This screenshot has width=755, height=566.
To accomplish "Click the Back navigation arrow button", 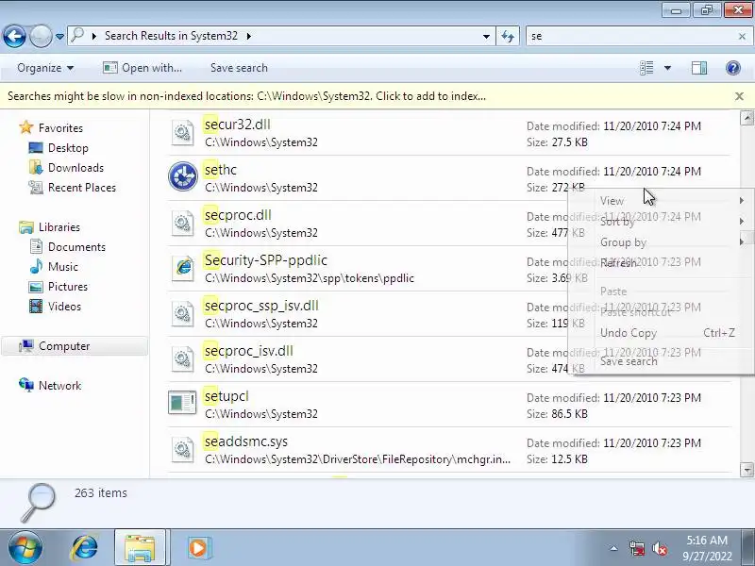I will [x=14, y=36].
